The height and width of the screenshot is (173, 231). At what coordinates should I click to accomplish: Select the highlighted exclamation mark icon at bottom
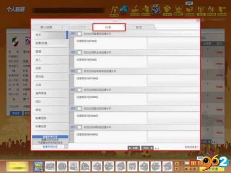click(194, 163)
